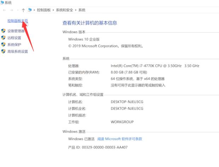Click the 计算机描述 label
219x167 pixels.
[x=77, y=115]
